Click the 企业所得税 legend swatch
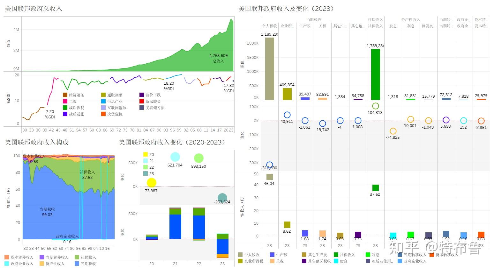 240,261
